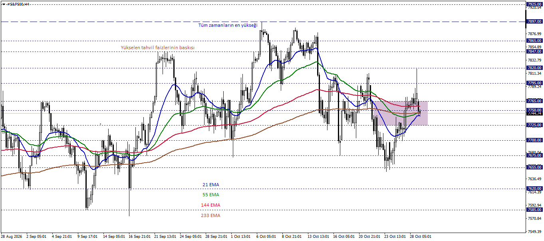Screen dimensions: 544x241
Task: Click the '14 Sep 05:01' time label
Action: coord(114,237)
